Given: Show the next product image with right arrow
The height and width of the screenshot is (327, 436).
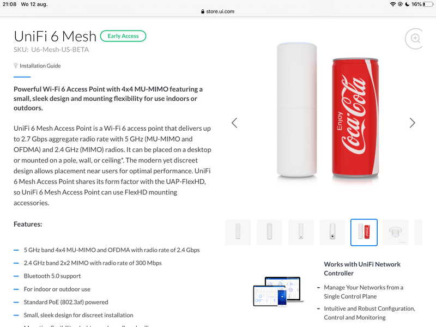Looking at the screenshot, I should point(412,123).
